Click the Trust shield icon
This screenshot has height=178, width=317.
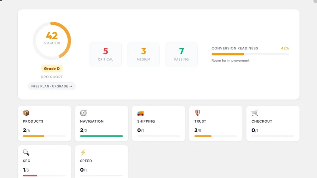pos(197,113)
